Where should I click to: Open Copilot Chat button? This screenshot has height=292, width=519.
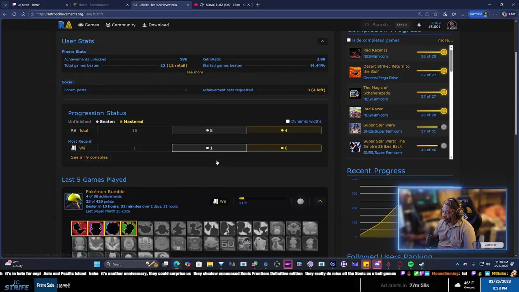[x=508, y=14]
